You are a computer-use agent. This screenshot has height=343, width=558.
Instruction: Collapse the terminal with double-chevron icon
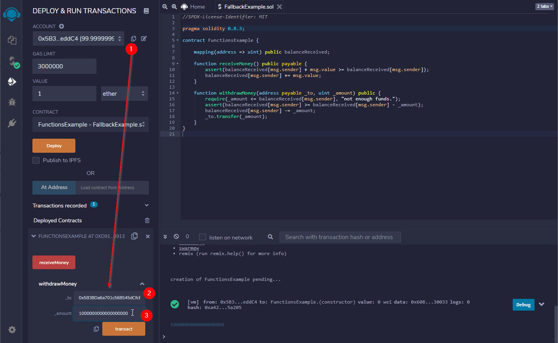tap(165, 237)
